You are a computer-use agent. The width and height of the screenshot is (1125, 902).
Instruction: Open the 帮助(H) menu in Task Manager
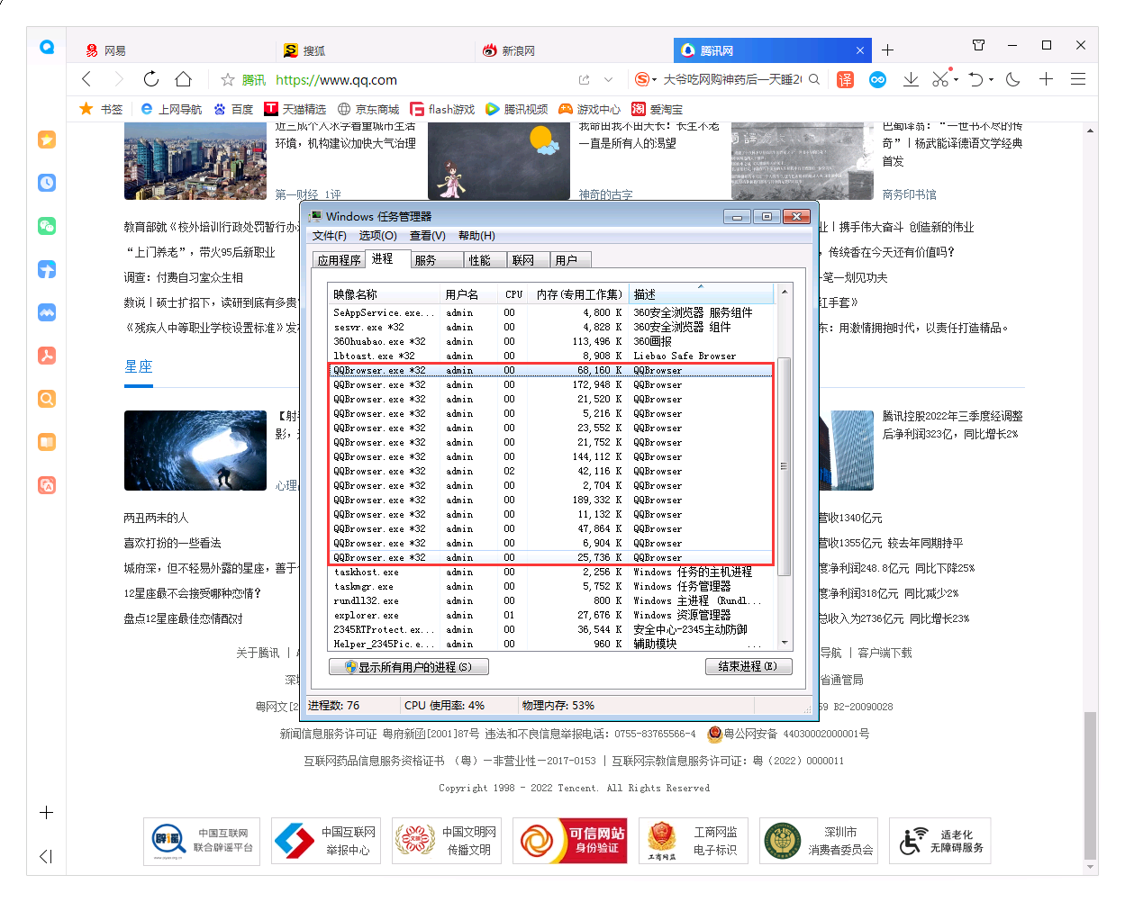click(476, 236)
